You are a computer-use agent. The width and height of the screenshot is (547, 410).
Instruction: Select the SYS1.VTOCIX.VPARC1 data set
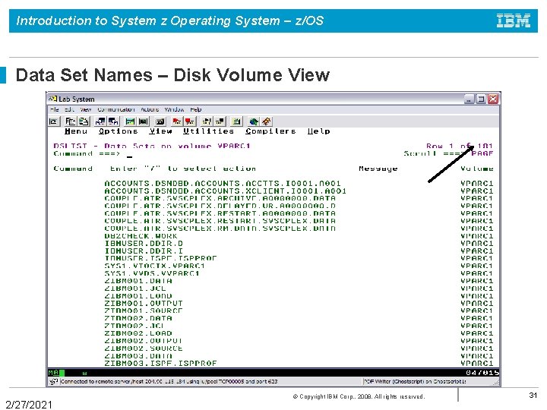tap(155, 266)
